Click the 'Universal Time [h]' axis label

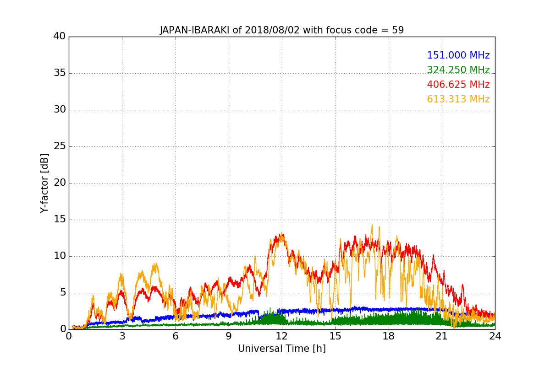coord(282,349)
